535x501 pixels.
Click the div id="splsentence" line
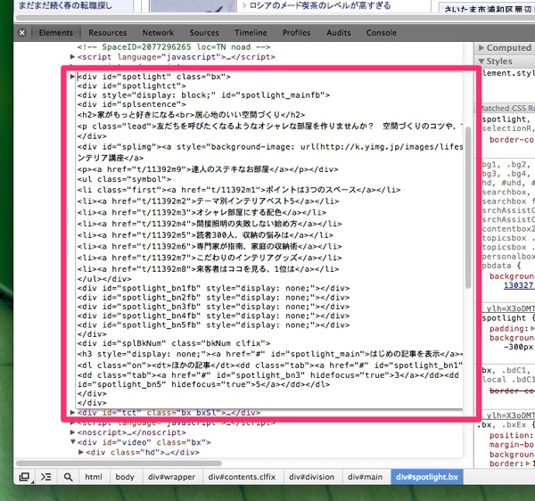[132, 104]
